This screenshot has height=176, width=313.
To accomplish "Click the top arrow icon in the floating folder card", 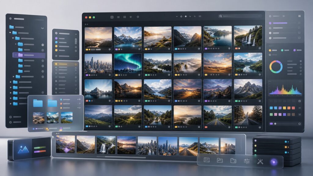I will [x=79, y=99].
